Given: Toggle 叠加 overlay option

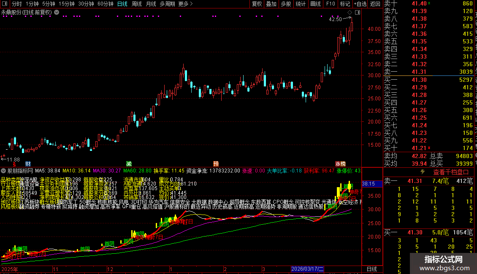Looking at the screenshot, I should (x=271, y=4).
